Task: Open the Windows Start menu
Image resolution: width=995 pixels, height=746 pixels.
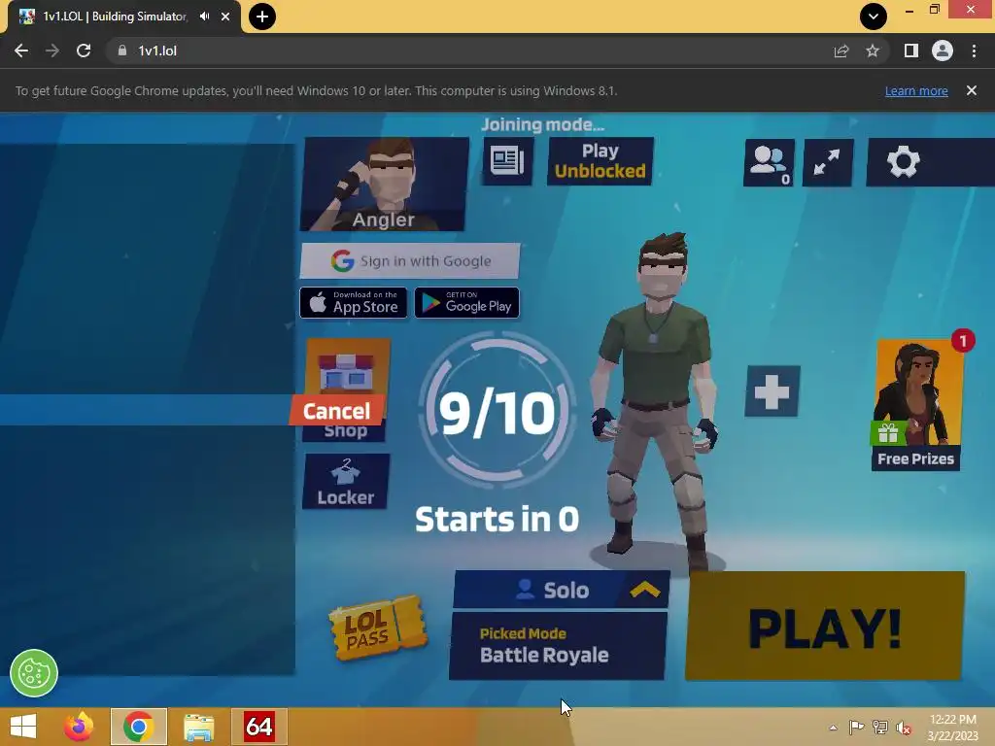Action: tap(23, 727)
